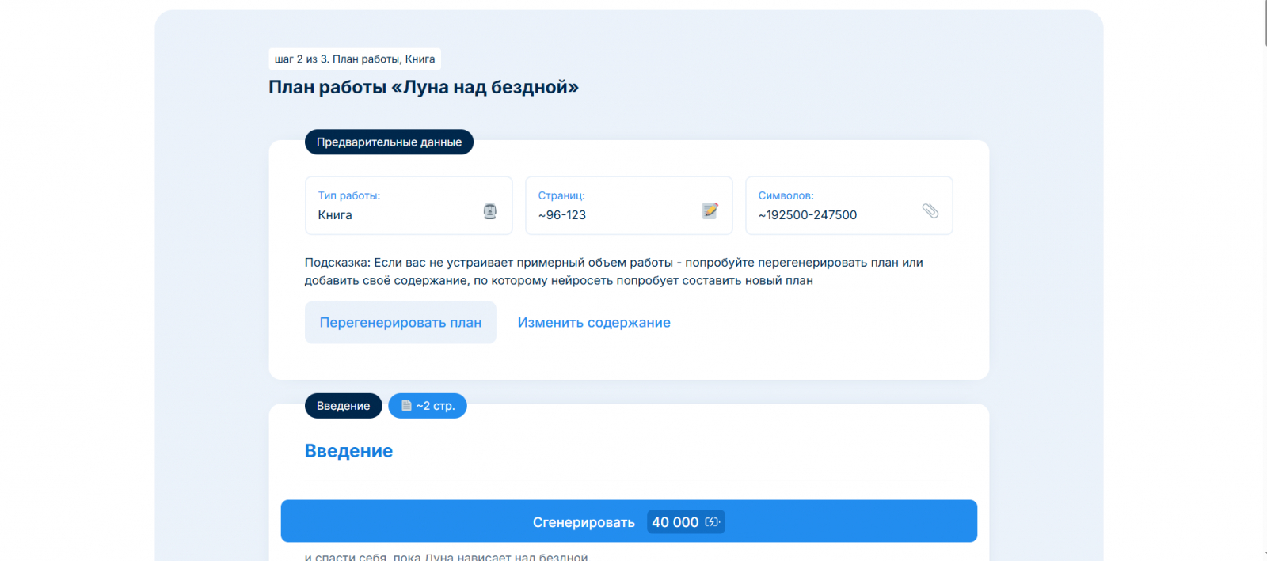Click the Тип работы: label

click(349, 195)
